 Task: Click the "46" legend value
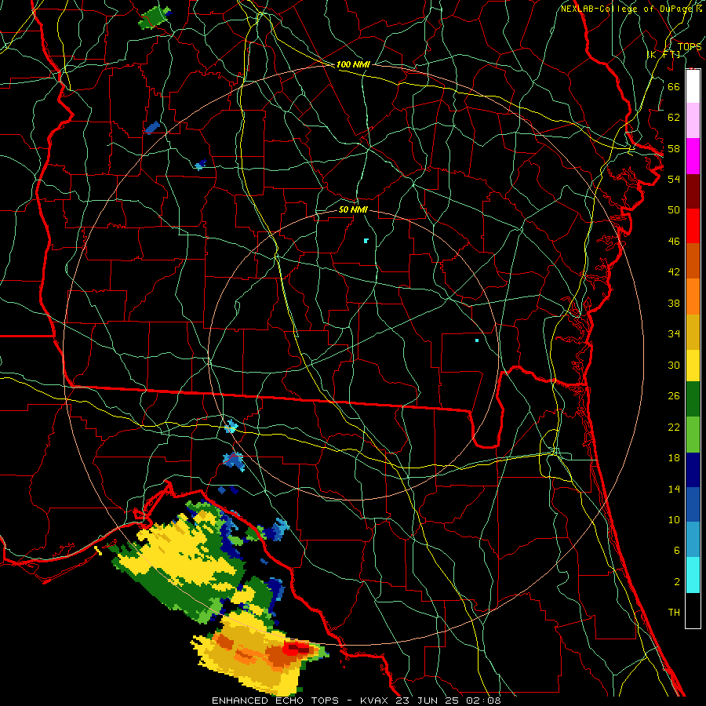pos(674,242)
